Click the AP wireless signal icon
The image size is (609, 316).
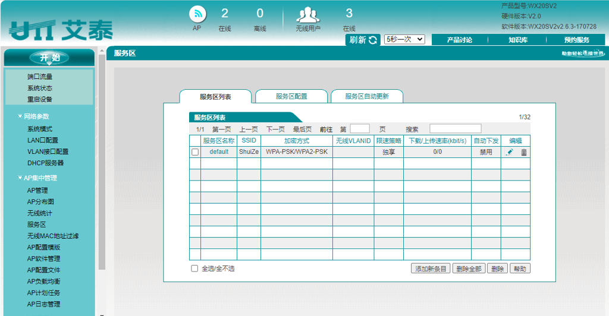pos(197,13)
